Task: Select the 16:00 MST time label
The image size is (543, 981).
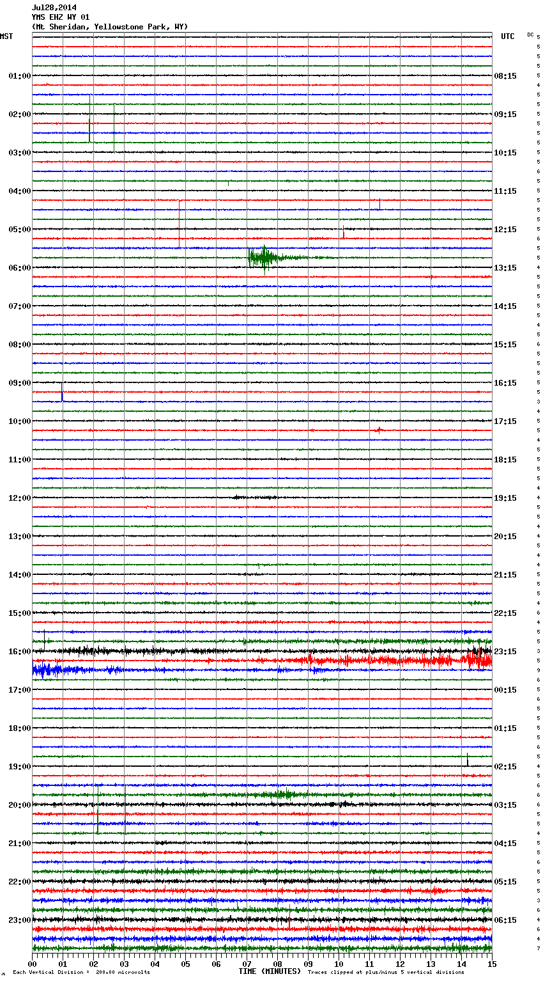Action: [19, 651]
